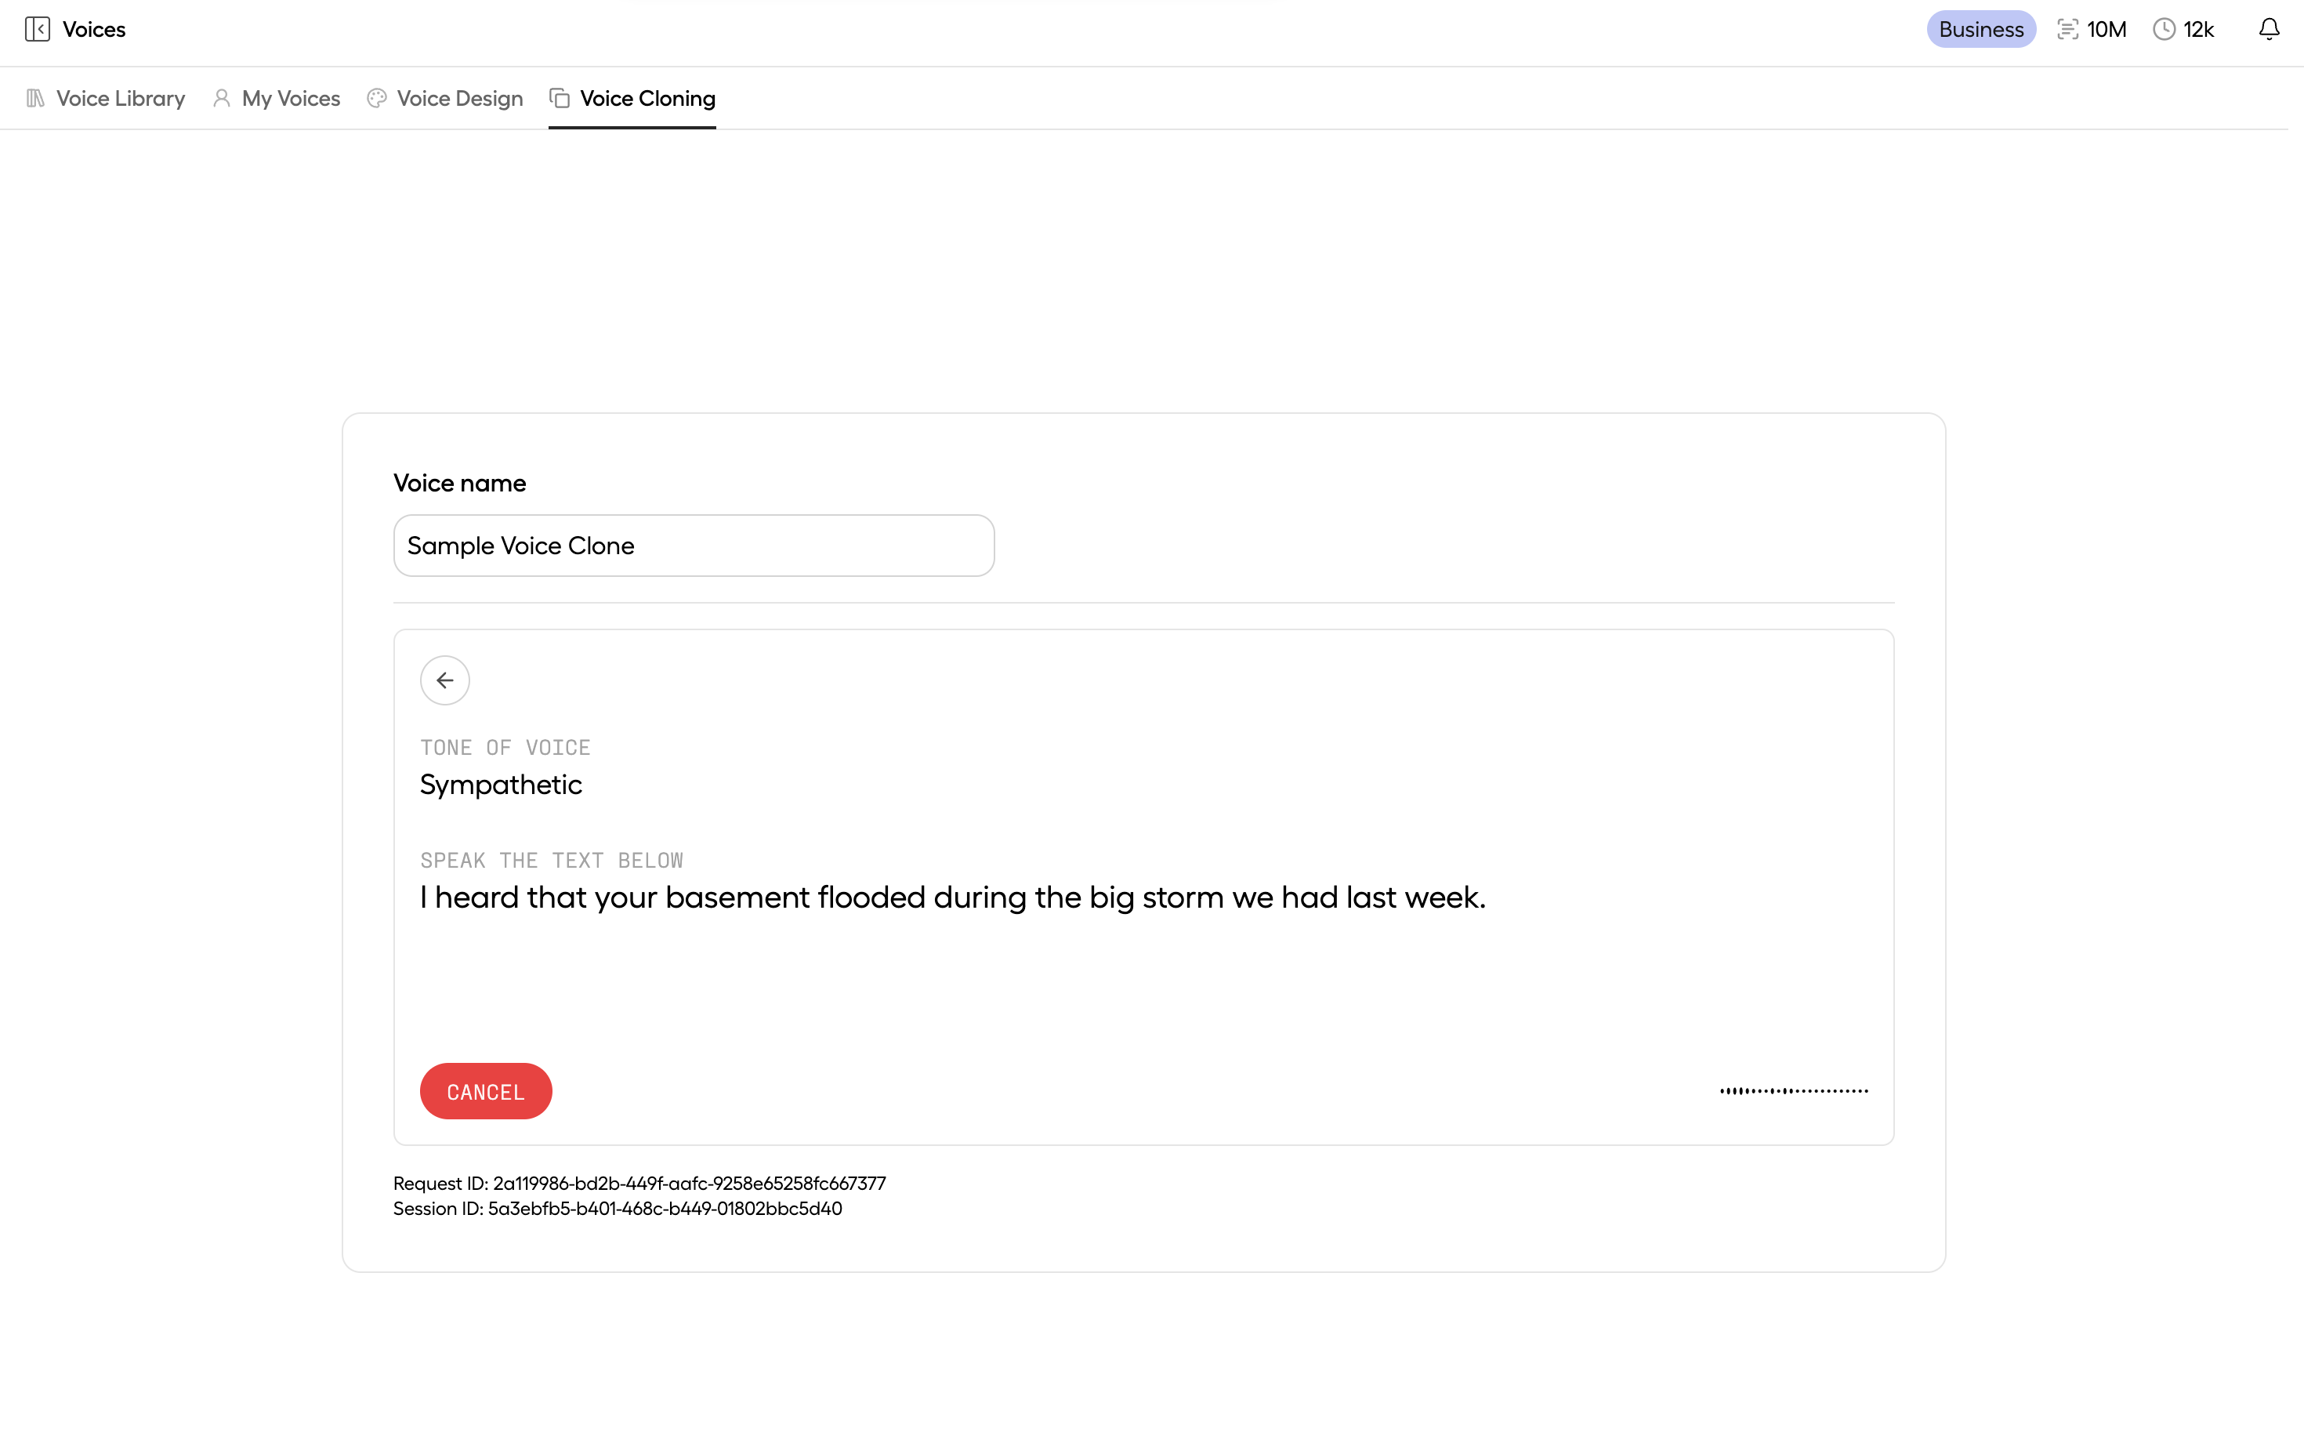The height and width of the screenshot is (1436, 2304).
Task: Click the Voice Design palette icon
Action: (x=377, y=99)
